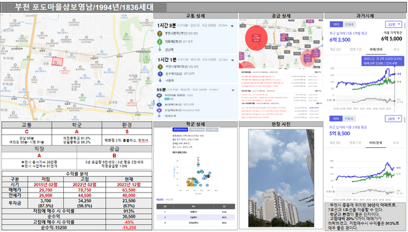Open the 31평 size dropdown
The width and height of the screenshot is (408, 232).
394,24
